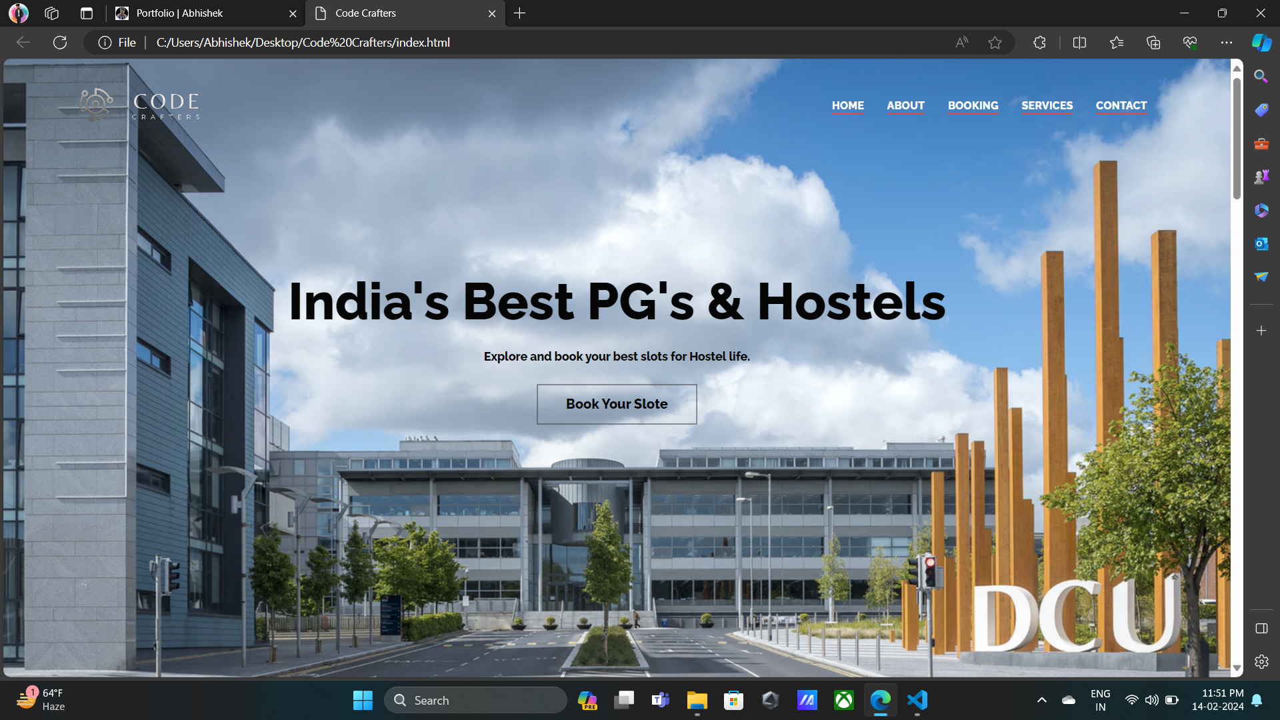Open the Collections icon
This screenshot has height=720, width=1280.
pos(1153,42)
